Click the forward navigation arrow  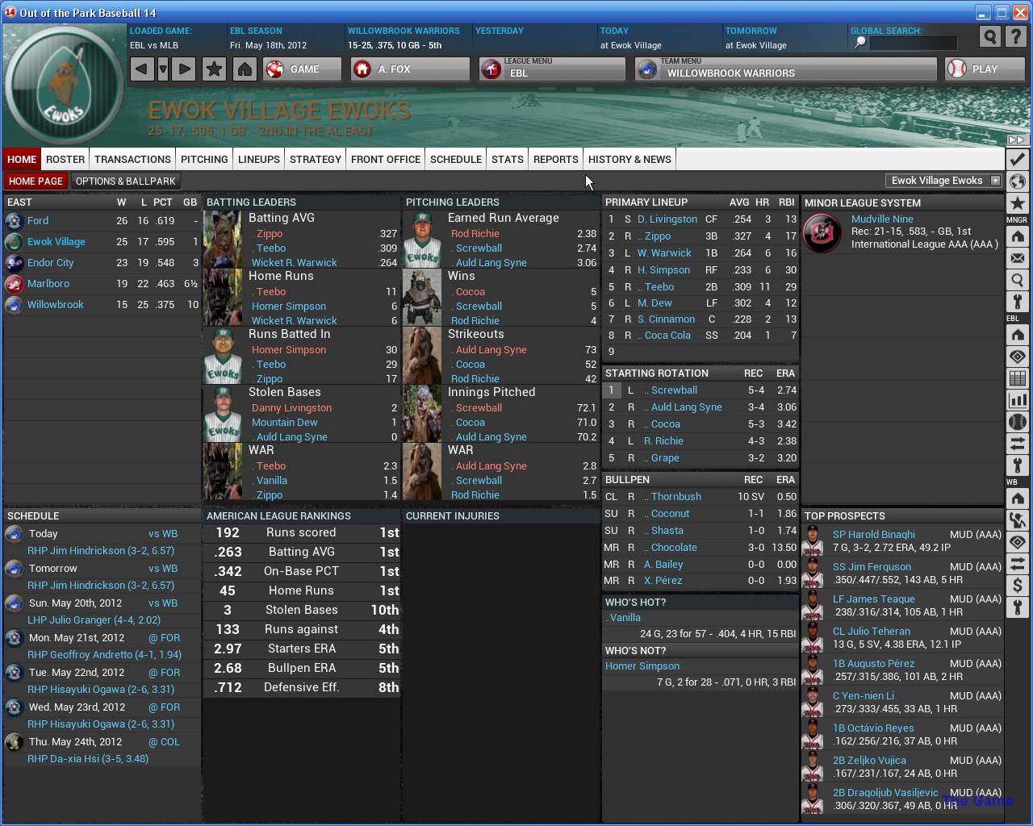click(x=184, y=69)
